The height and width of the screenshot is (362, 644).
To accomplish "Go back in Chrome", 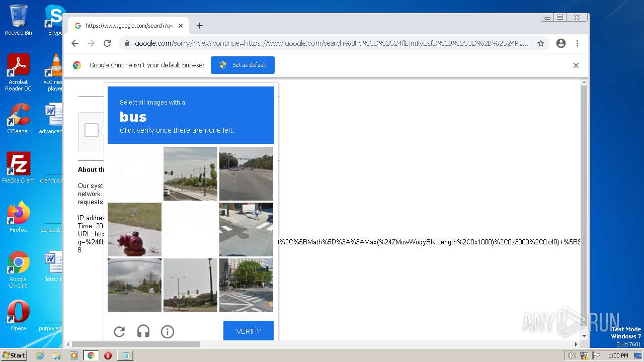I will tap(75, 43).
